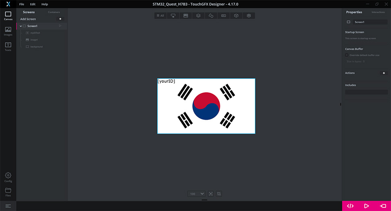Open the Canvas view in sidebar
Screen dimensions: 391x211
8,16
